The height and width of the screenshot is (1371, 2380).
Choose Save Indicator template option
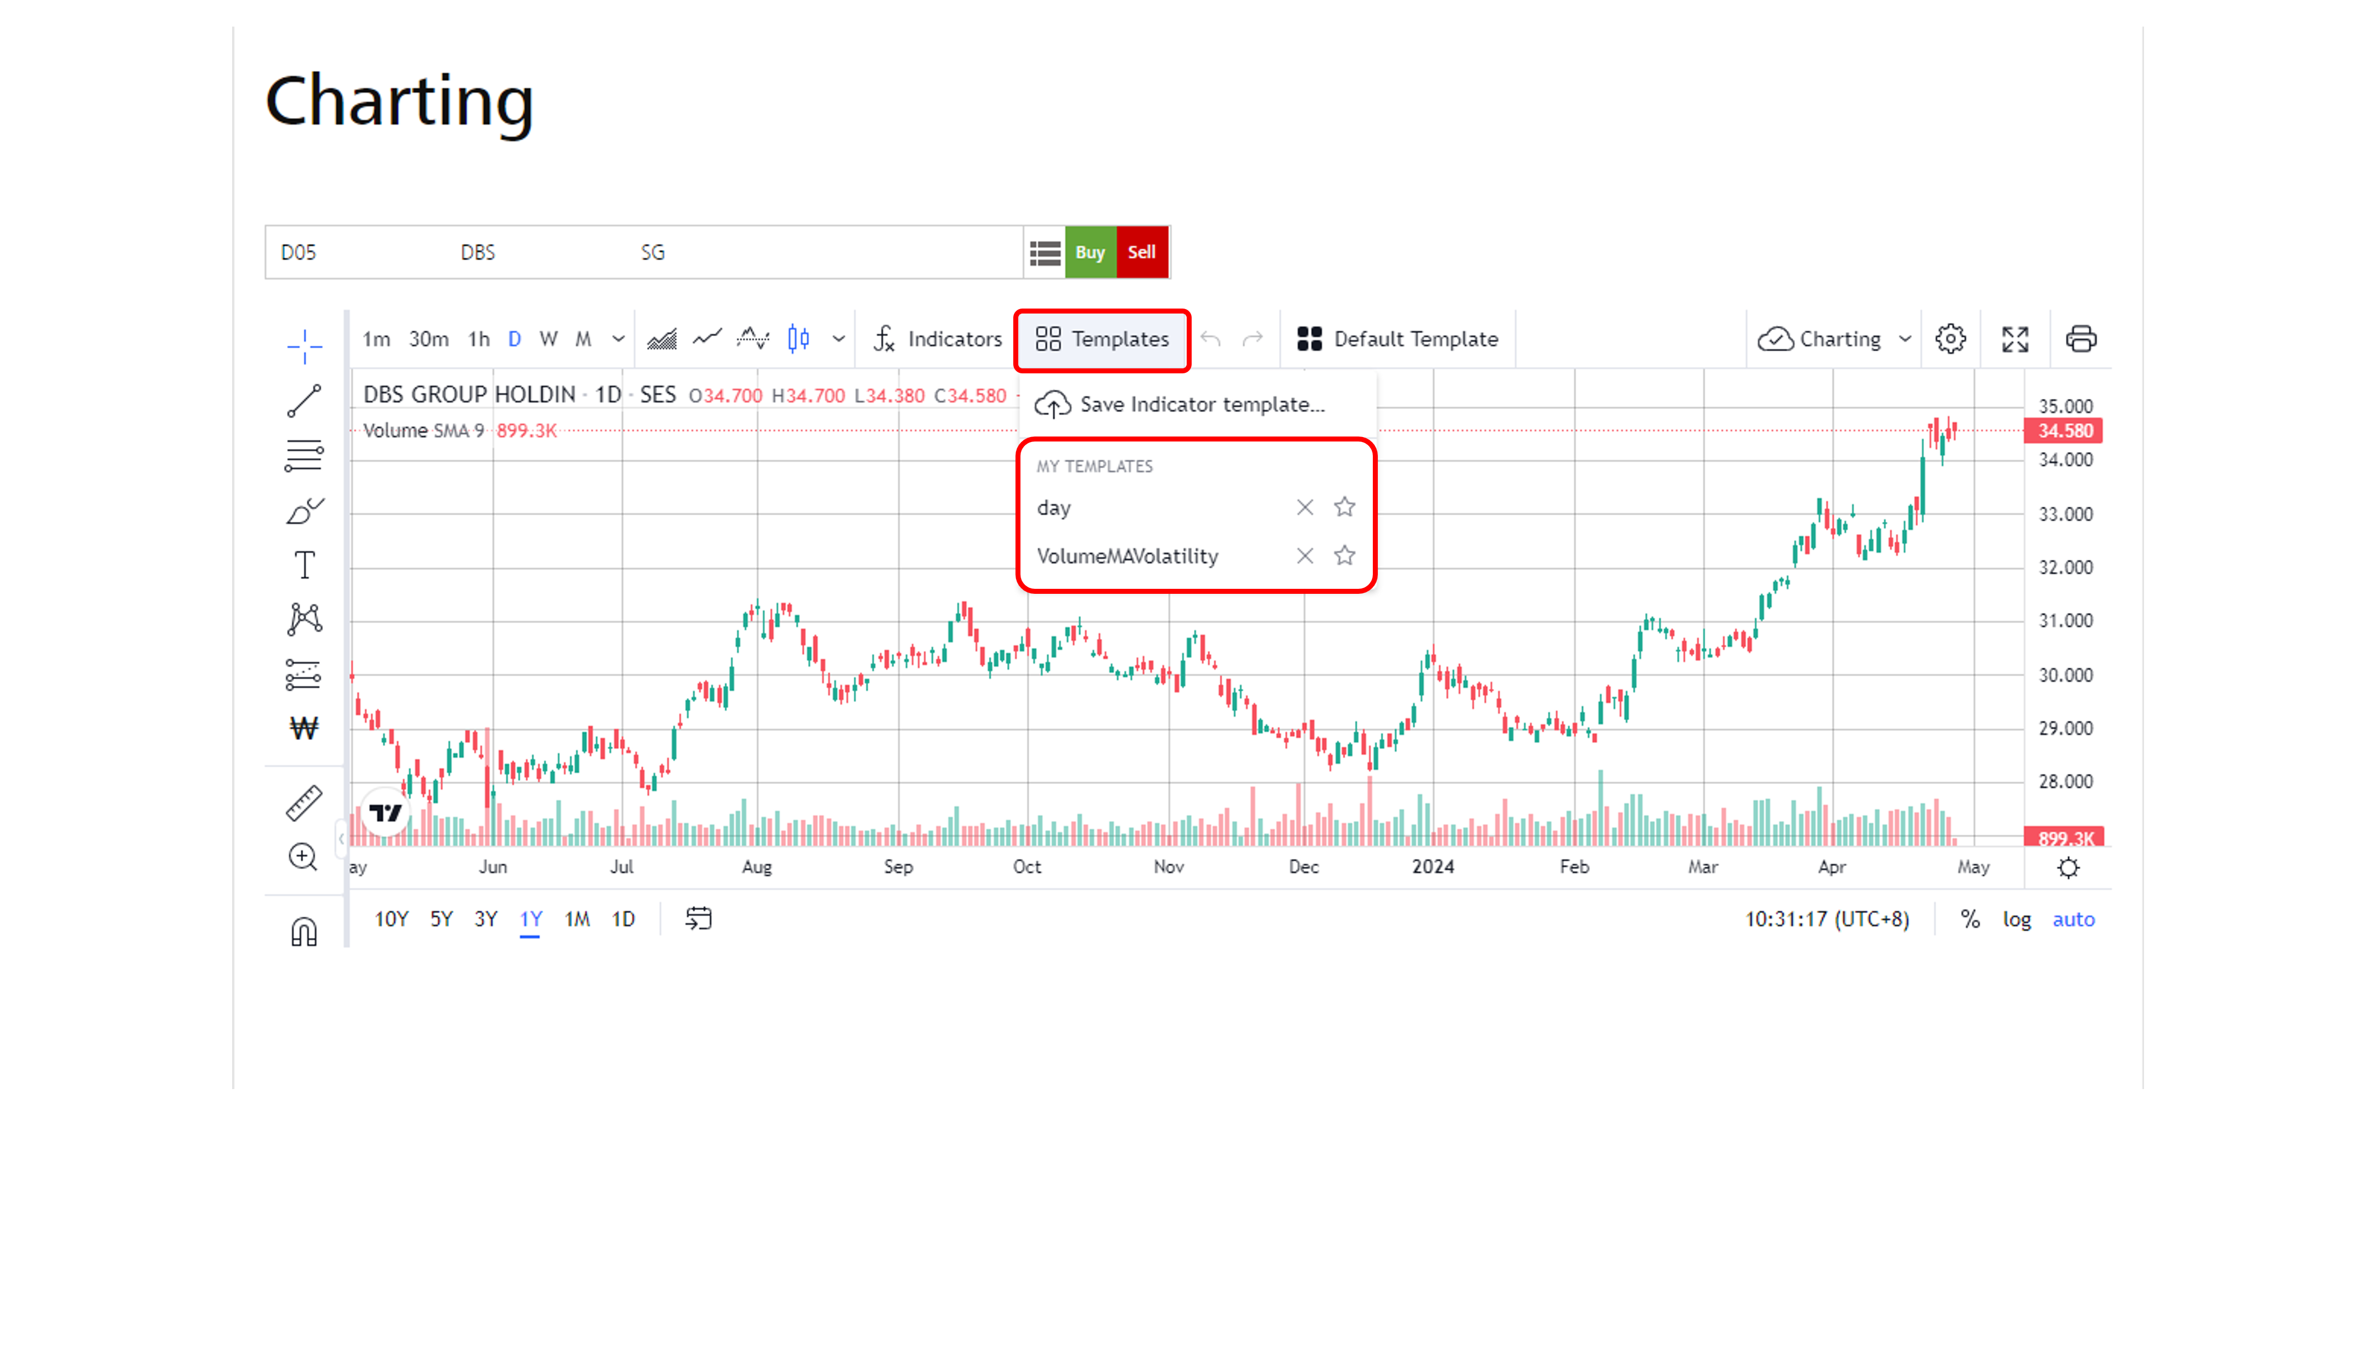[x=1198, y=405]
